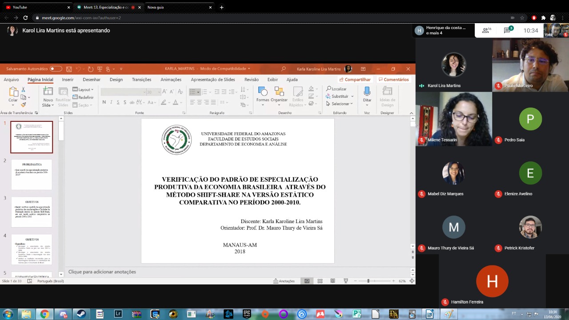Click the Milene Tessarin video tile
The image size is (569, 320).
(x=454, y=119)
